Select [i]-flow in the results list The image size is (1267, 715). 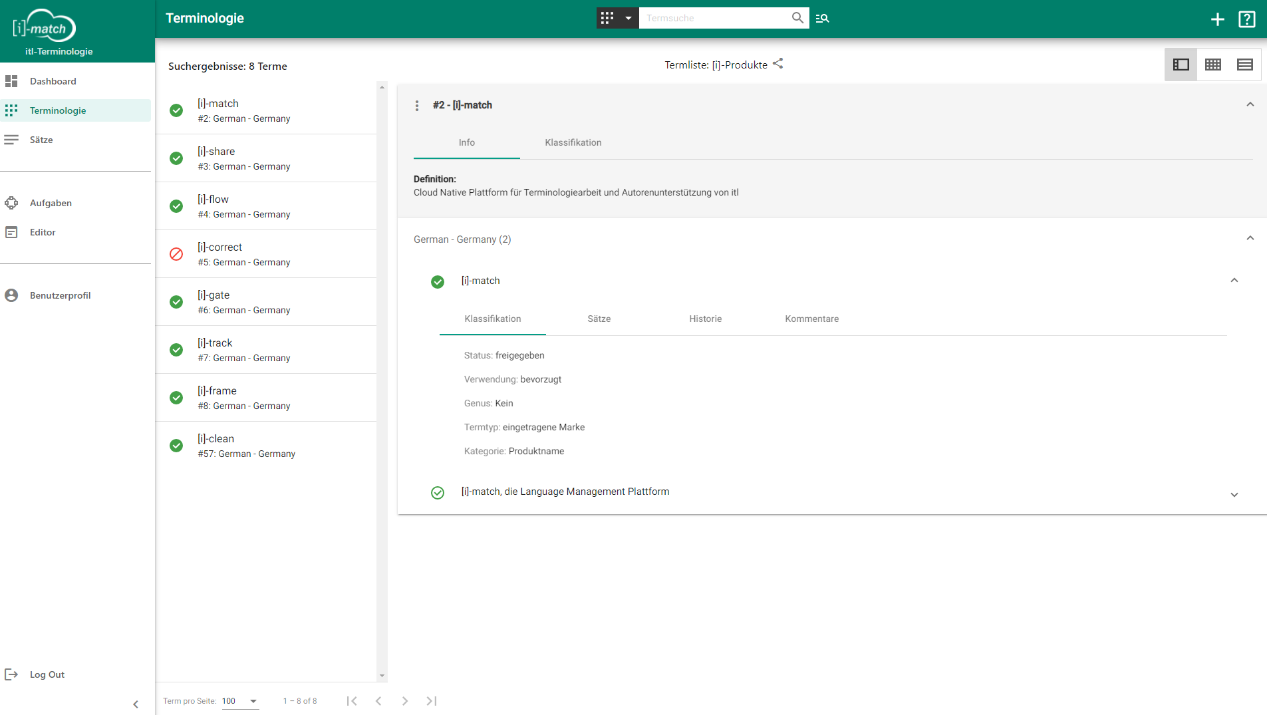pyautogui.click(x=266, y=206)
